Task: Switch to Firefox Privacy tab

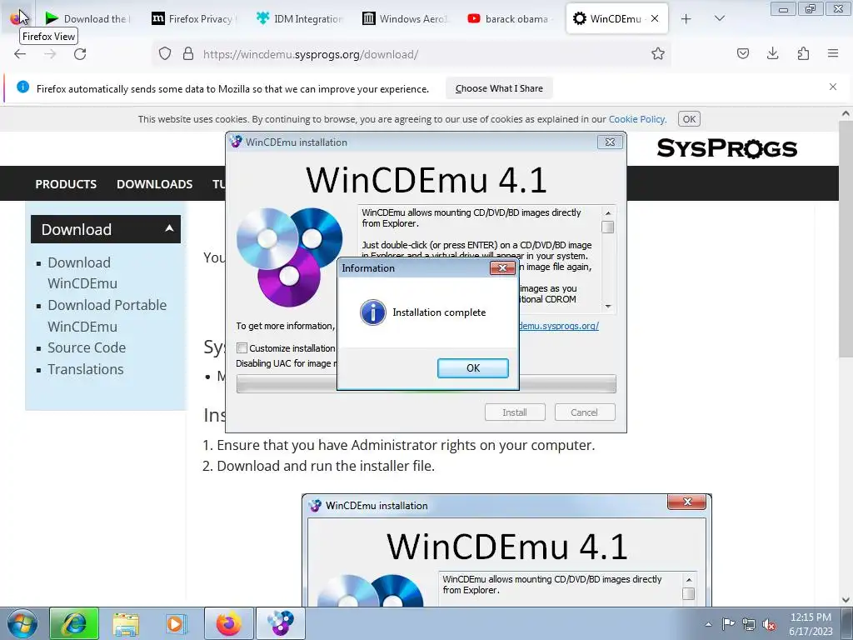Action: click(x=193, y=18)
